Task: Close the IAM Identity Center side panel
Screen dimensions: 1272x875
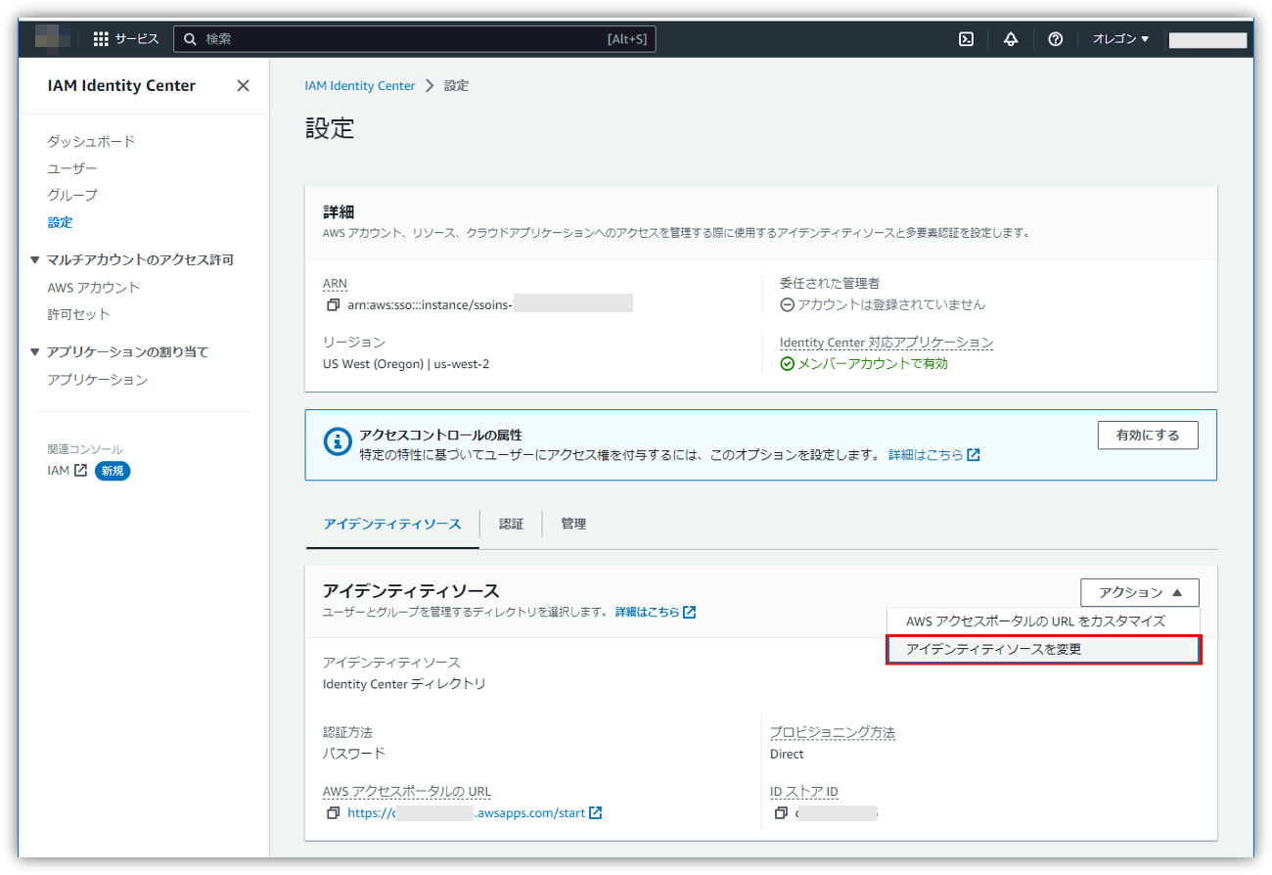Action: coord(243,86)
